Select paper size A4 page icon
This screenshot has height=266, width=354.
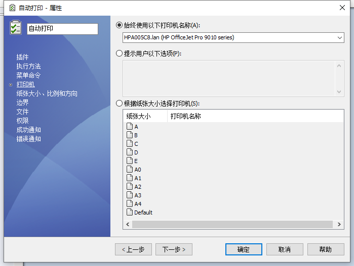(x=130, y=203)
